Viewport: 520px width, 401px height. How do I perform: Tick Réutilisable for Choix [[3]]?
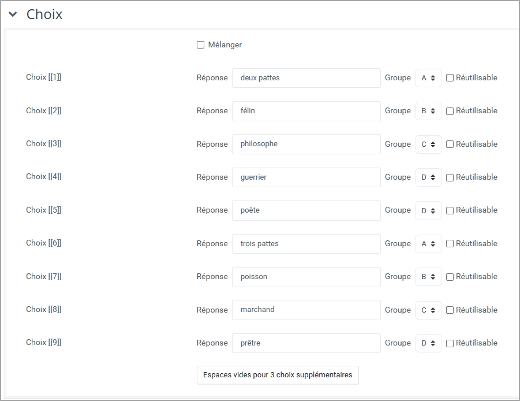pos(450,144)
